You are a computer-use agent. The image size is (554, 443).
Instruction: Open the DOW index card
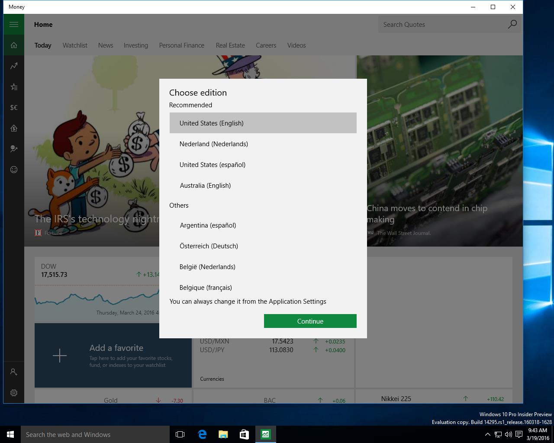pyautogui.click(x=97, y=289)
